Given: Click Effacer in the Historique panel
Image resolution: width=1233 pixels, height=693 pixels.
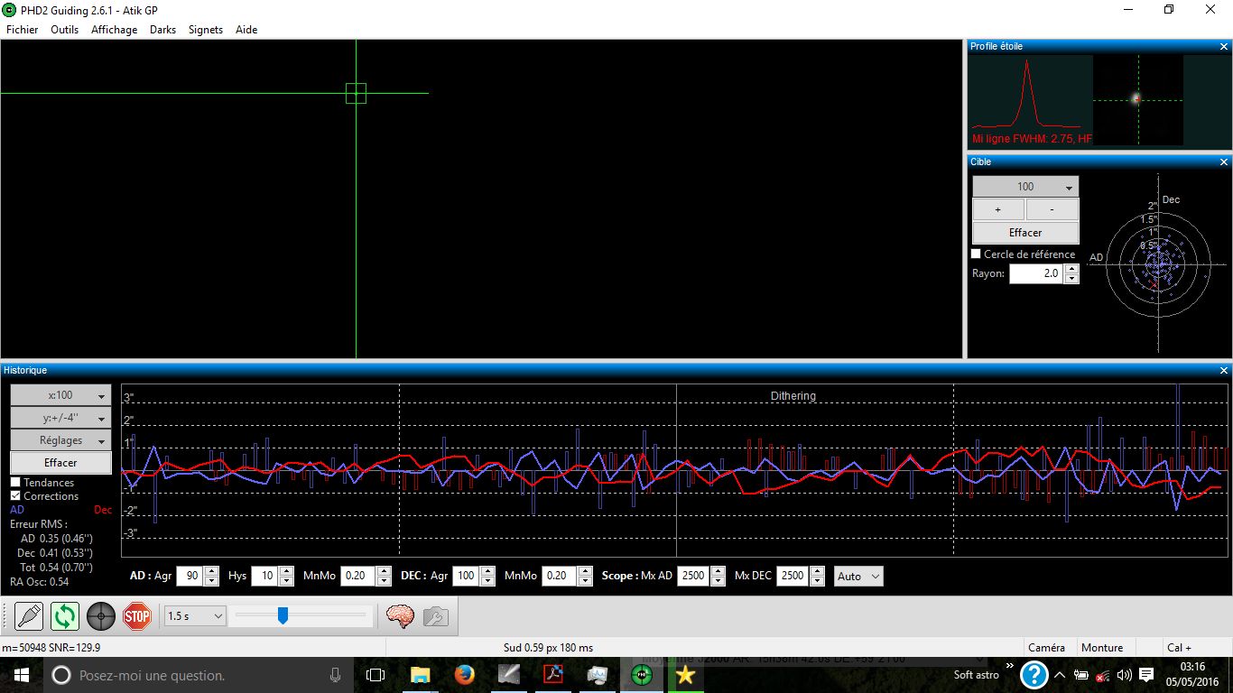Looking at the screenshot, I should coord(60,463).
